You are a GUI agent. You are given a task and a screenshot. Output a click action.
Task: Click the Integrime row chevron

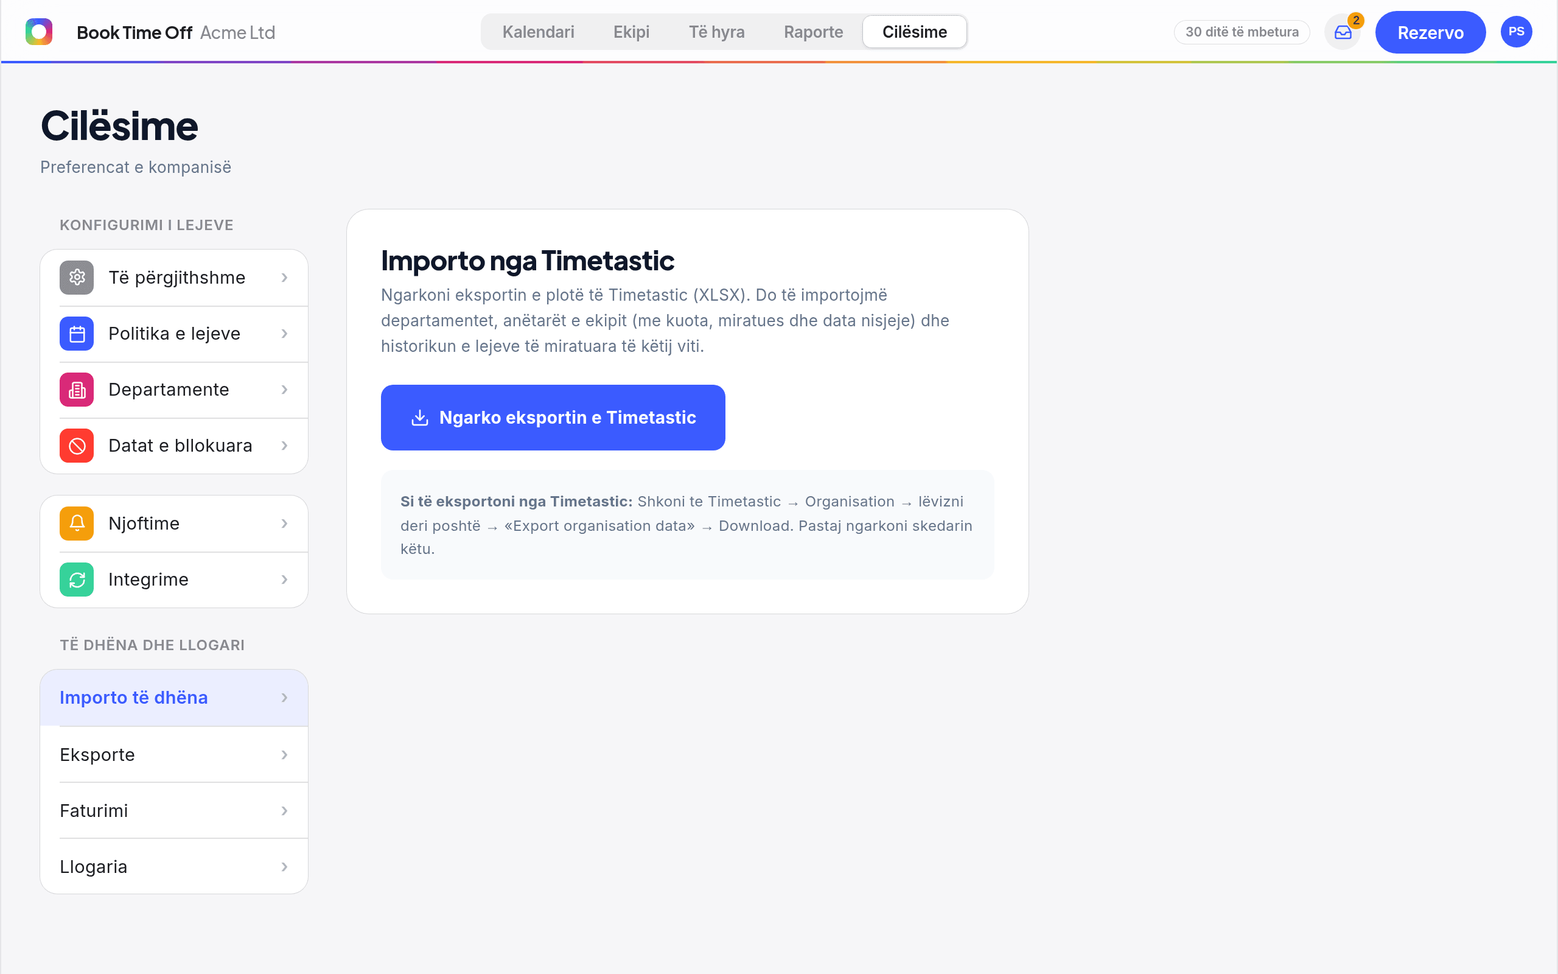pos(285,580)
